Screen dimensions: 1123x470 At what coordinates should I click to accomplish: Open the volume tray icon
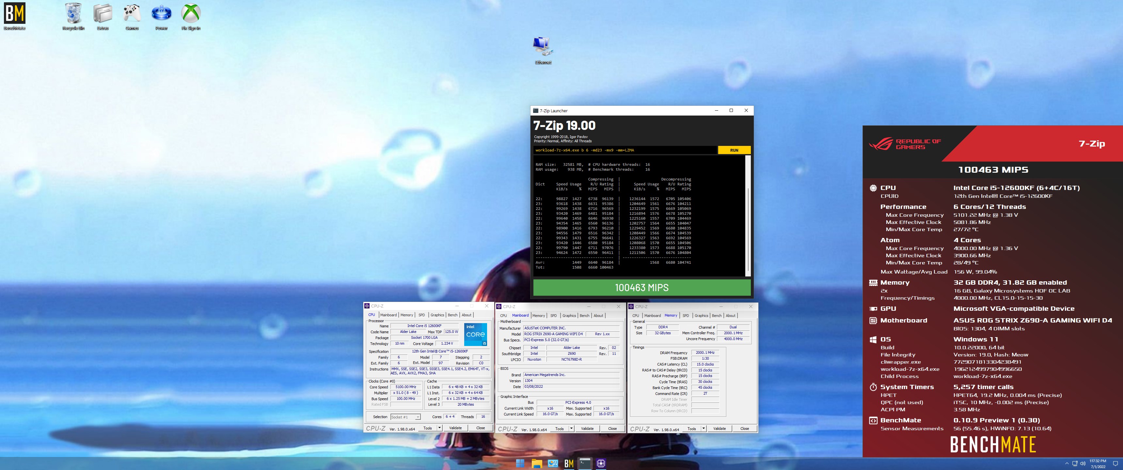click(1083, 463)
